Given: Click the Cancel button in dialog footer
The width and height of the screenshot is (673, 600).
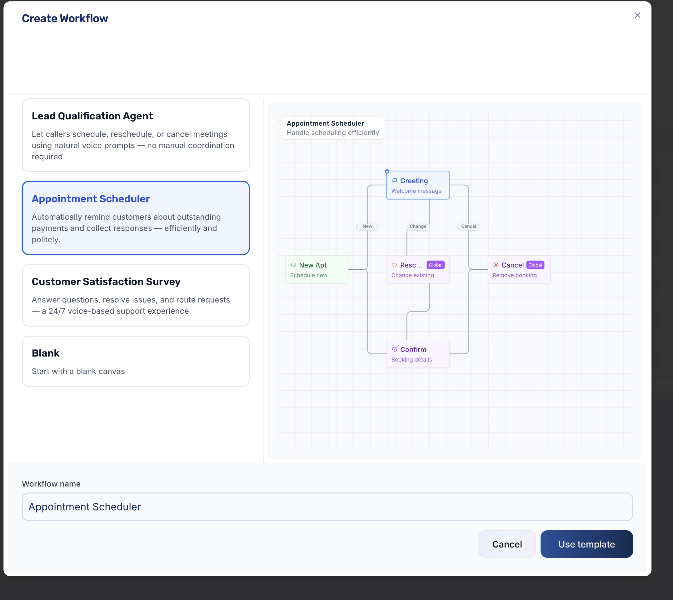Looking at the screenshot, I should point(507,544).
